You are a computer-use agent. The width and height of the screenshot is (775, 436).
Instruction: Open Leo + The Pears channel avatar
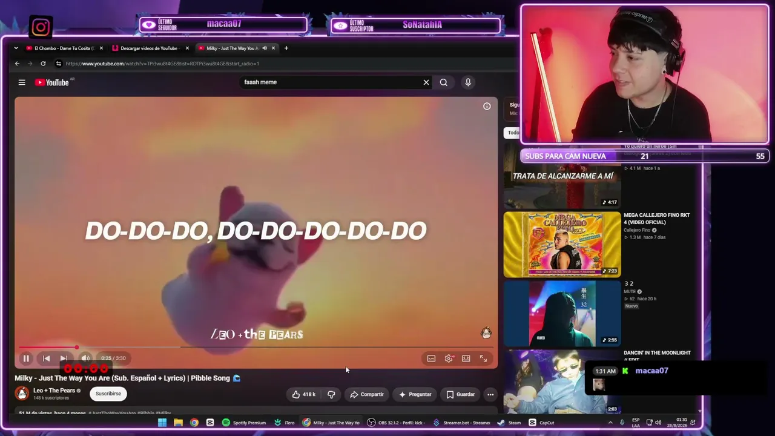pyautogui.click(x=22, y=394)
